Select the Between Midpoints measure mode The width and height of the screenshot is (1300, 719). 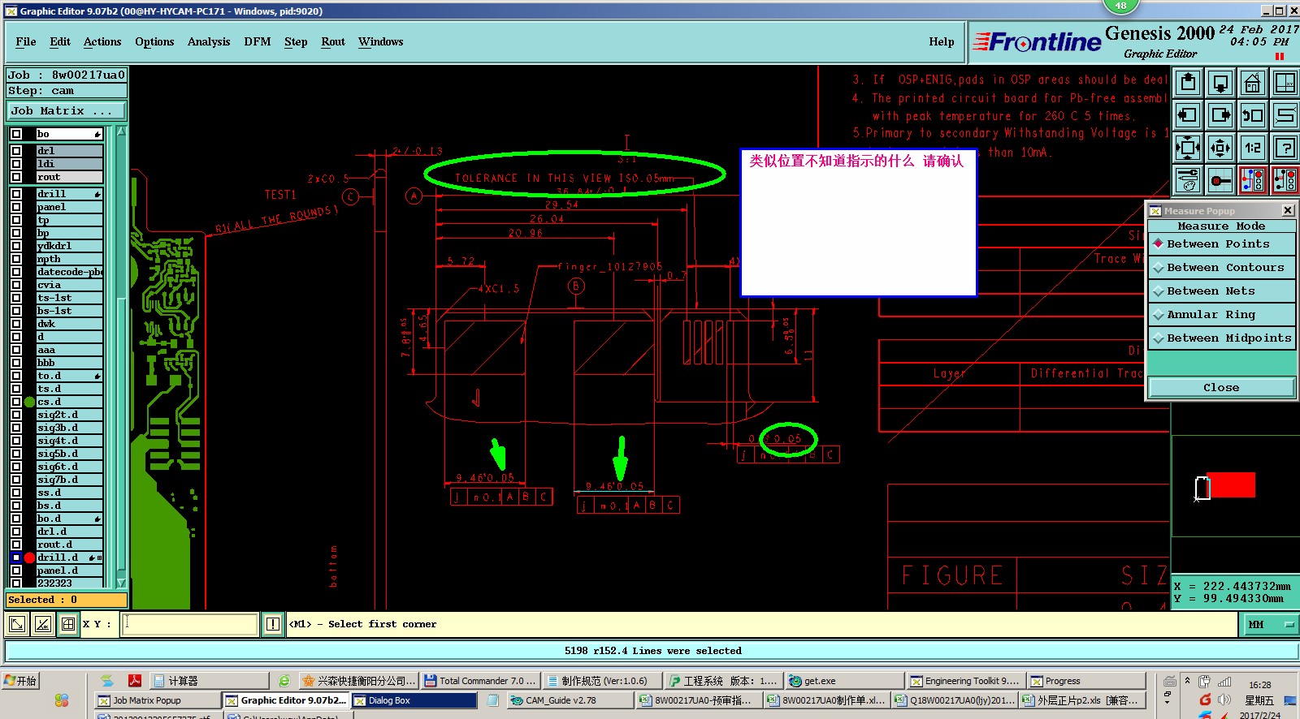1221,338
